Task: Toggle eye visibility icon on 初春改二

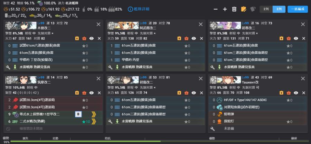Action: click(x=296, y=38)
